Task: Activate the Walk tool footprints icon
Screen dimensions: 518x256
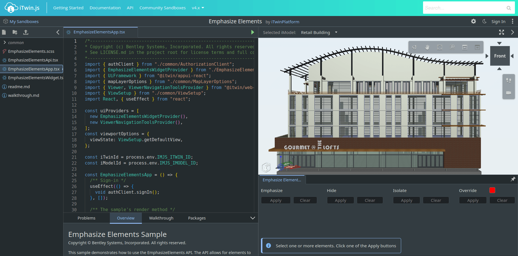Action: pos(509,81)
